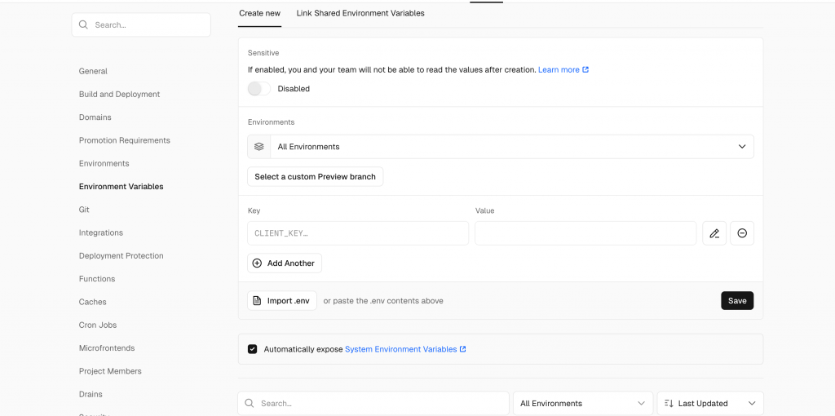This screenshot has height=416, width=835.
Task: Open the All Environments filter dropdown
Action: [x=582, y=404]
